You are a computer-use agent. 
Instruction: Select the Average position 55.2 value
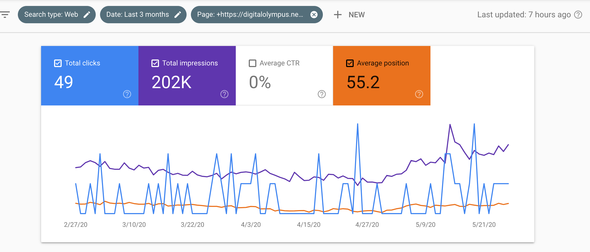point(363,82)
